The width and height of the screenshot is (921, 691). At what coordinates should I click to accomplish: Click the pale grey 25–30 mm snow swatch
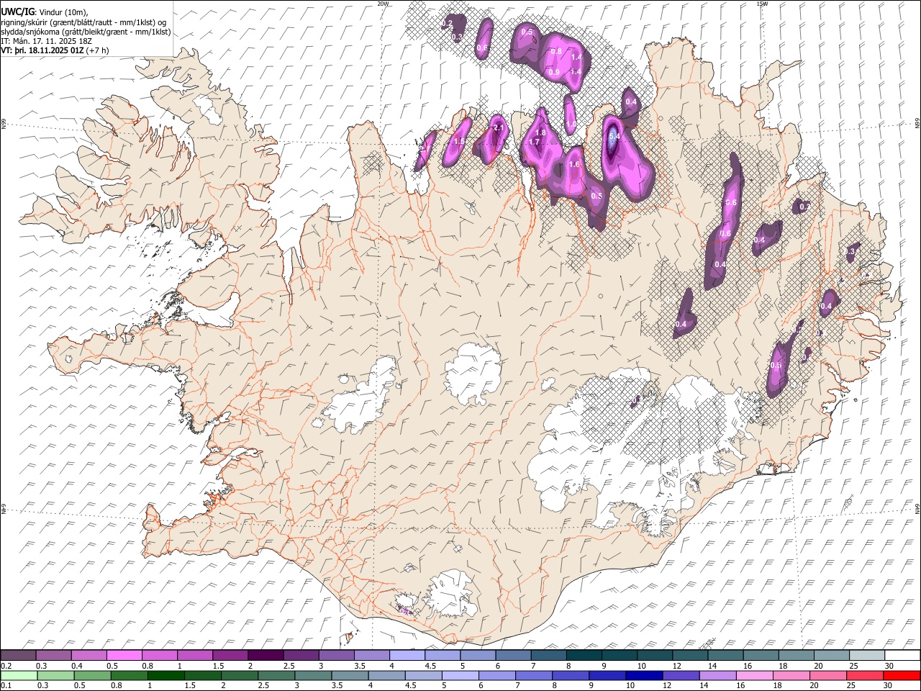click(866, 655)
